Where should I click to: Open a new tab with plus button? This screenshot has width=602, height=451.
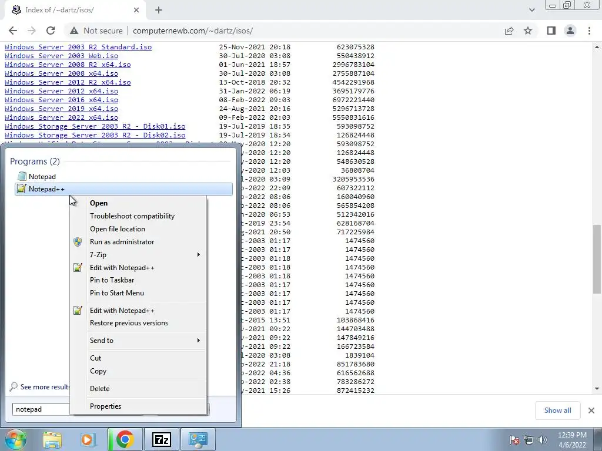159,10
